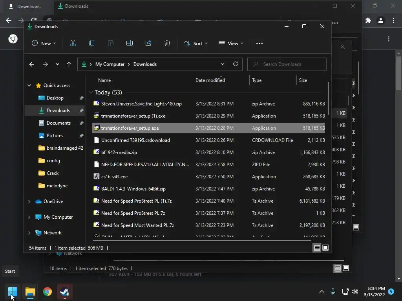Open the Sort dropdown menu
The height and width of the screenshot is (301, 402).
pos(196,43)
